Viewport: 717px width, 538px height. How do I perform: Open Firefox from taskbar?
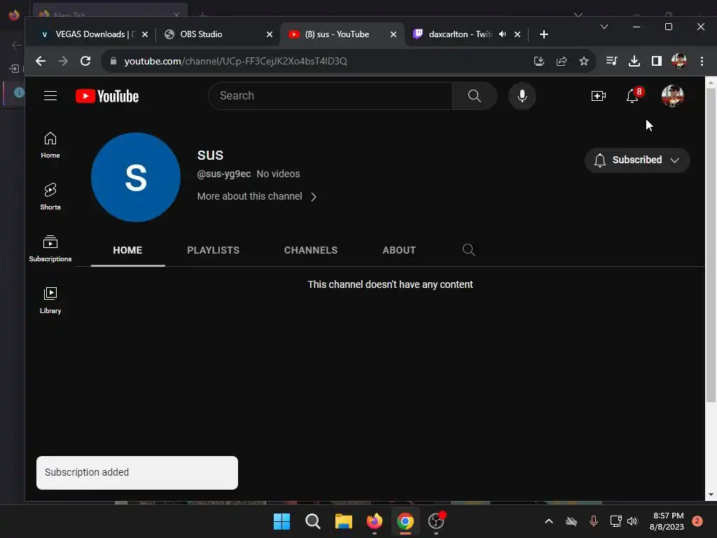tap(375, 521)
